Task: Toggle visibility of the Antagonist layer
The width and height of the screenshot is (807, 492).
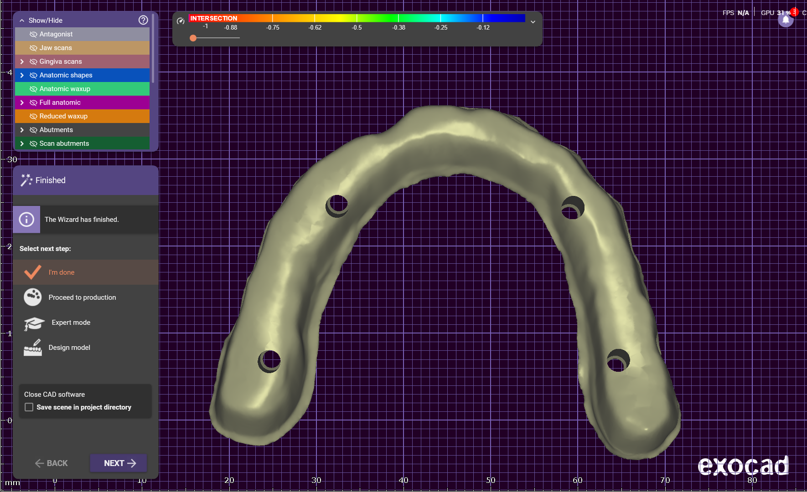Action: pyautogui.click(x=33, y=34)
